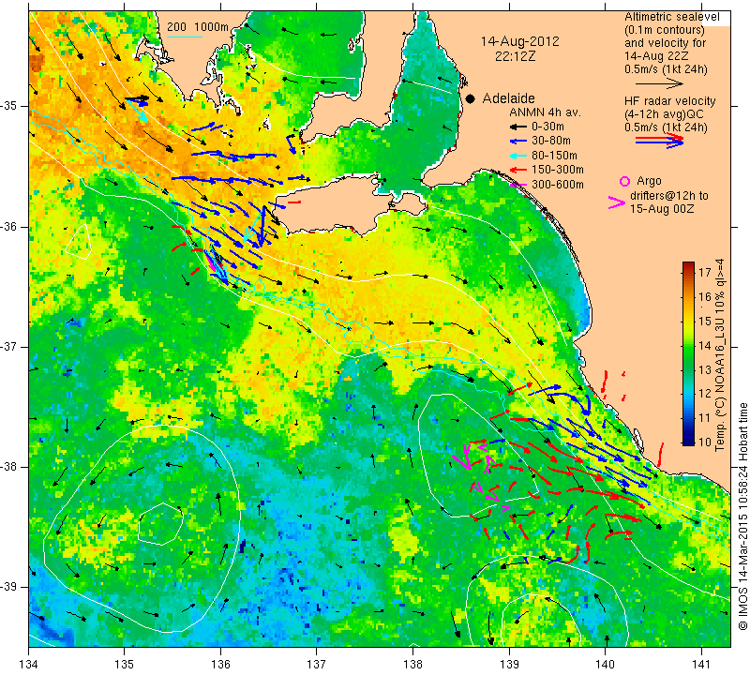Click the '200 1000m' isobath label
750x675 pixels.
click(x=198, y=27)
